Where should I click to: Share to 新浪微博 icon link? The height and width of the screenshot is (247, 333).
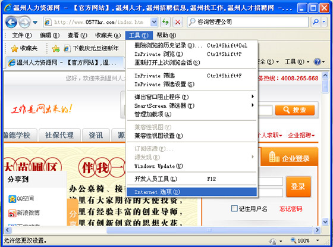click(24, 213)
